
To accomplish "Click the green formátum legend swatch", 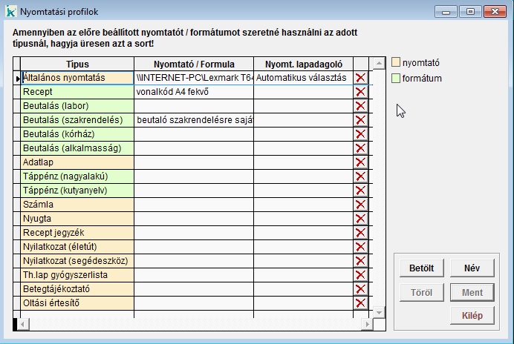I will (x=396, y=78).
